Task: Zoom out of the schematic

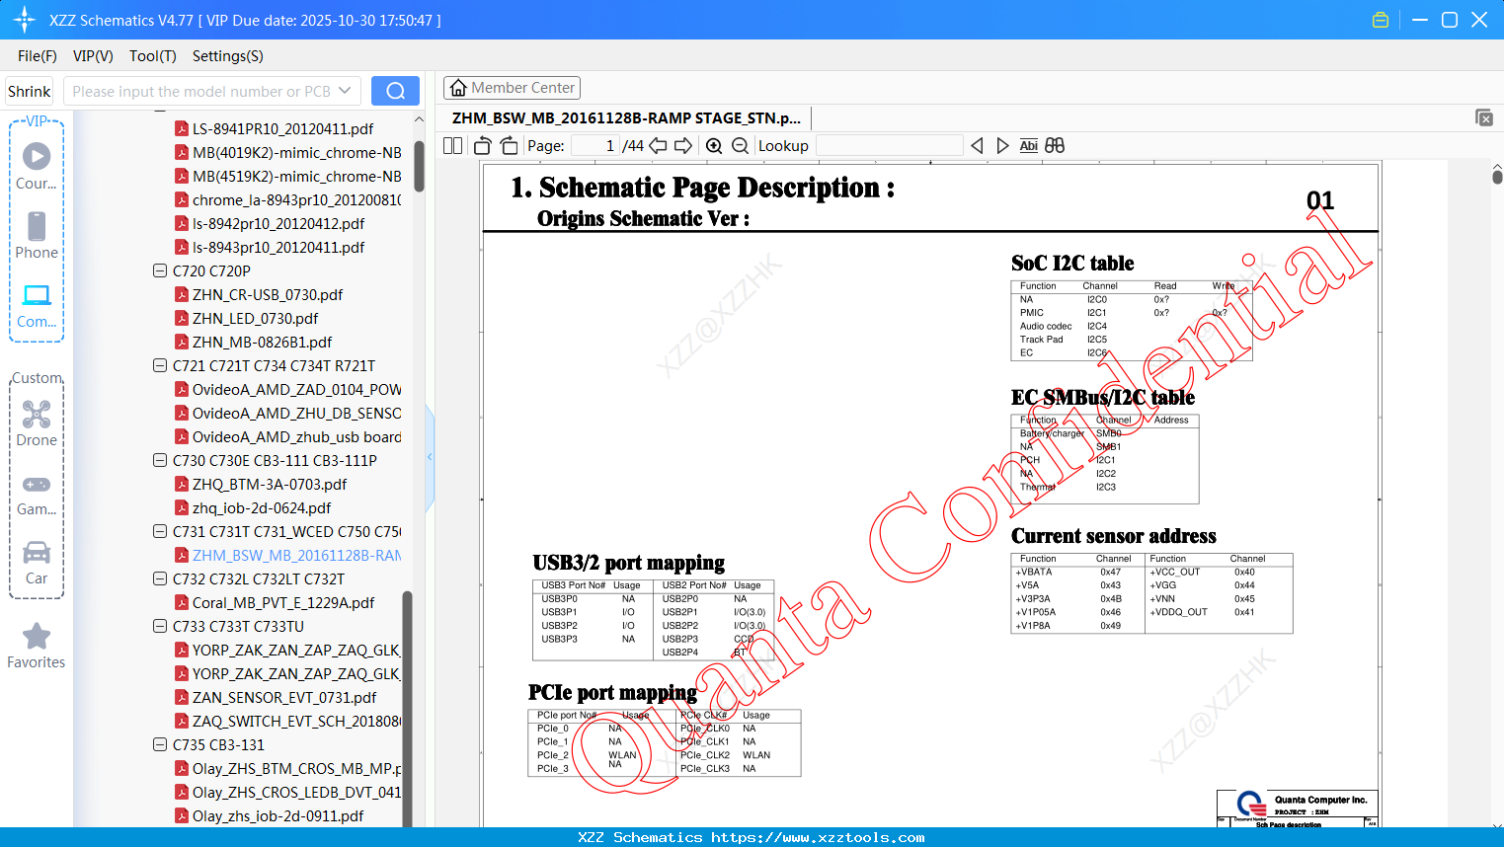Action: (740, 145)
